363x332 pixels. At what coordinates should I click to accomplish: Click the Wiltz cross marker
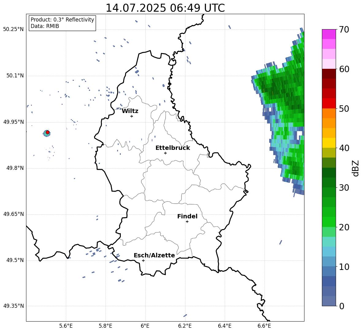132,116
